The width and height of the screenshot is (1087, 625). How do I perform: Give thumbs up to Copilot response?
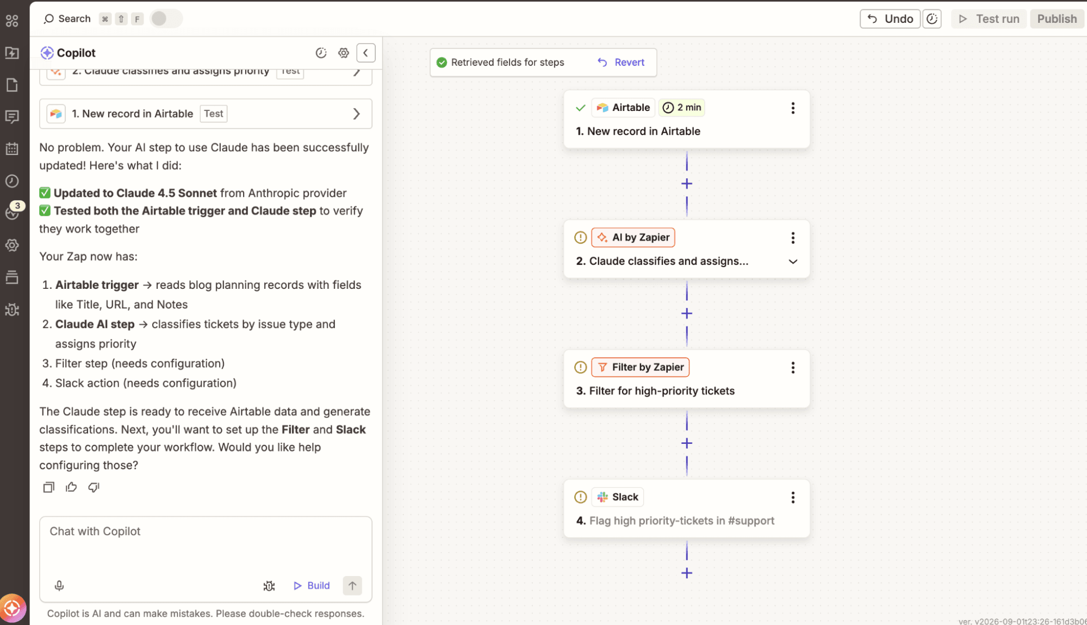coord(71,487)
